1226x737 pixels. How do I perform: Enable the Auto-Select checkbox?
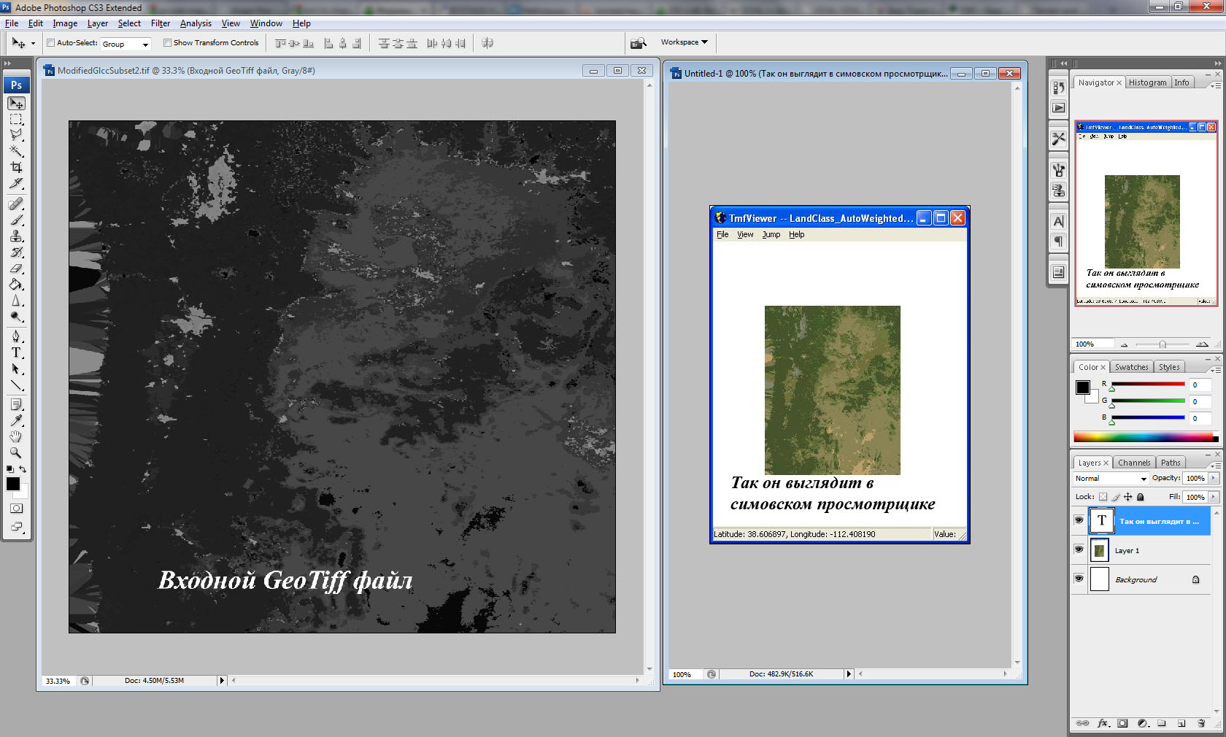[x=51, y=43]
